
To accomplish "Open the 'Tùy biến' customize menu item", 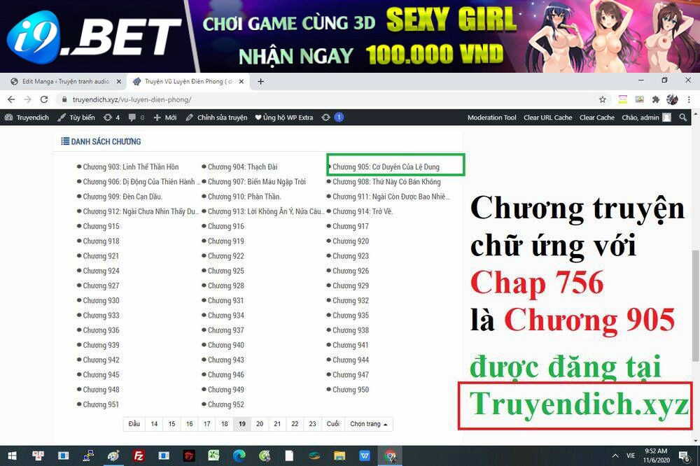I will point(76,118).
